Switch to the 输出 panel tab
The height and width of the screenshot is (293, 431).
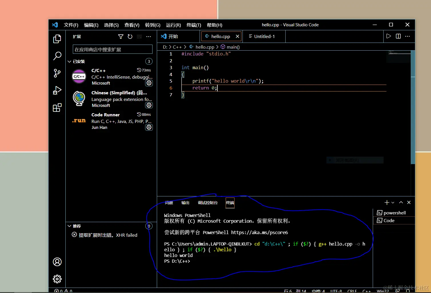coord(185,203)
